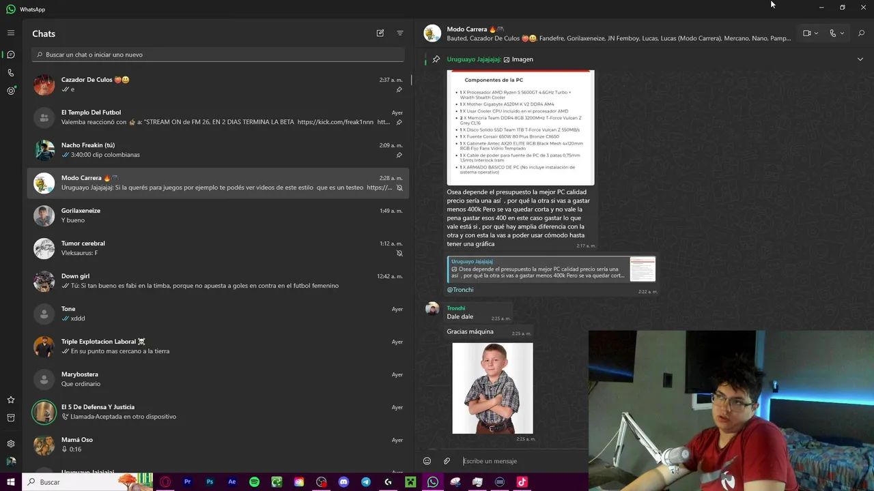The width and height of the screenshot is (874, 491).
Task: Start a new chat with compose icon
Action: point(380,33)
